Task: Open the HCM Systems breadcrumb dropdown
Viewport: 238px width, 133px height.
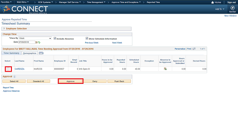Action: [x=45, y=2]
